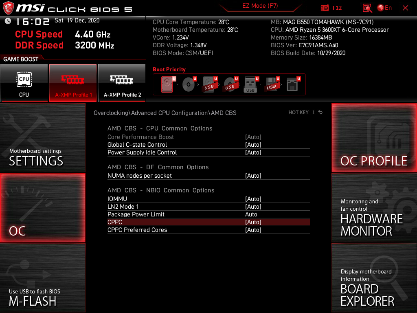Click the CPU Speed 4.40 GHz readout
The width and height of the screenshot is (417, 313).
[63, 34]
